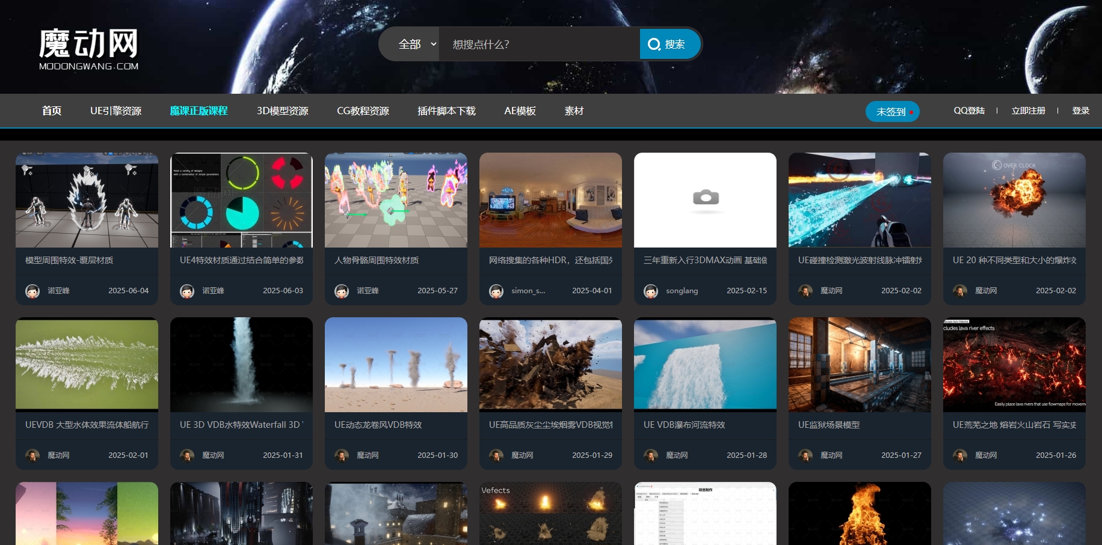1102x545 pixels.
Task: Click the 立即注册 registration link
Action: (1028, 111)
